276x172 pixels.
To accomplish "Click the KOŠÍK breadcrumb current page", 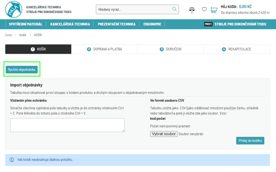I will [38, 35].
